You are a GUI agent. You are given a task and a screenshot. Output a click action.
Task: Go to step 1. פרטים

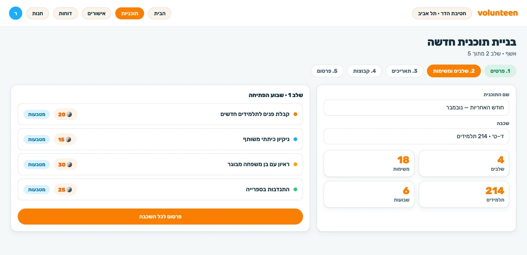500,71
